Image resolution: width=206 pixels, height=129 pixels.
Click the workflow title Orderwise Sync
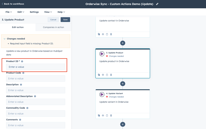click(119, 4)
